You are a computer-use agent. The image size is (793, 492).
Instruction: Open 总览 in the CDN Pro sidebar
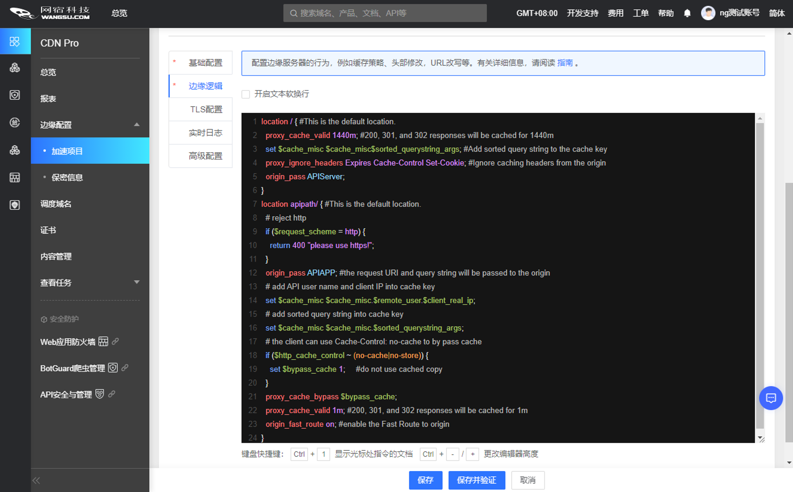click(x=48, y=72)
